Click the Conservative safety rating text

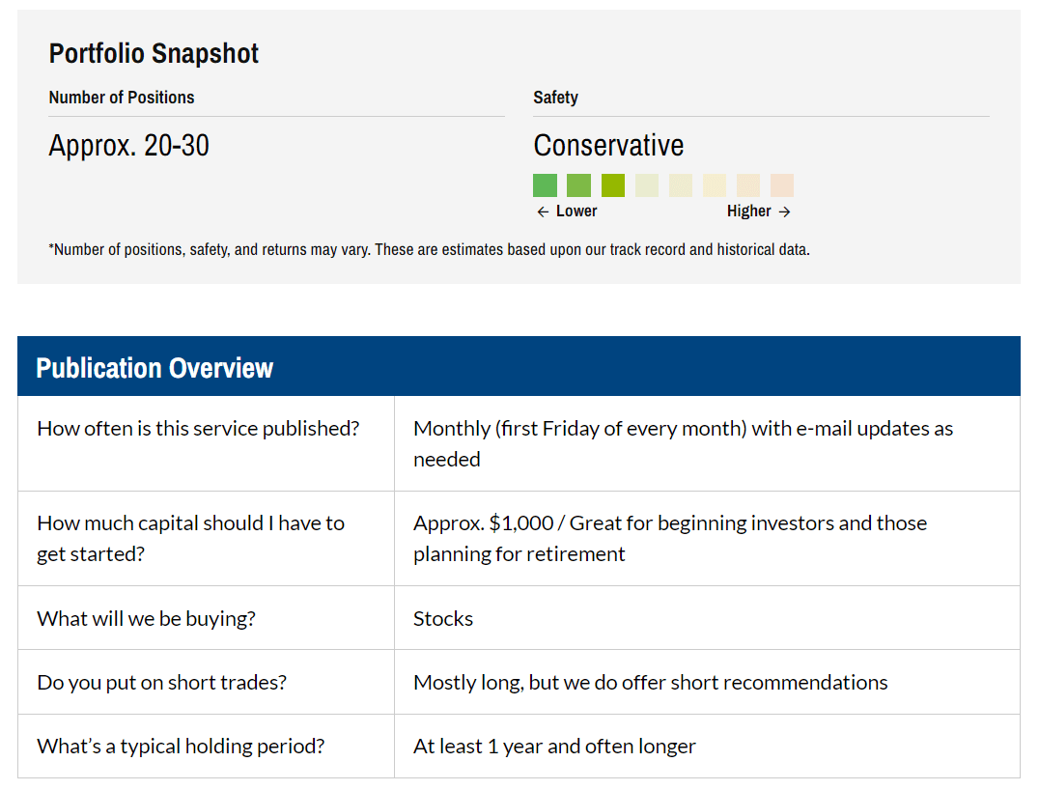click(x=608, y=146)
